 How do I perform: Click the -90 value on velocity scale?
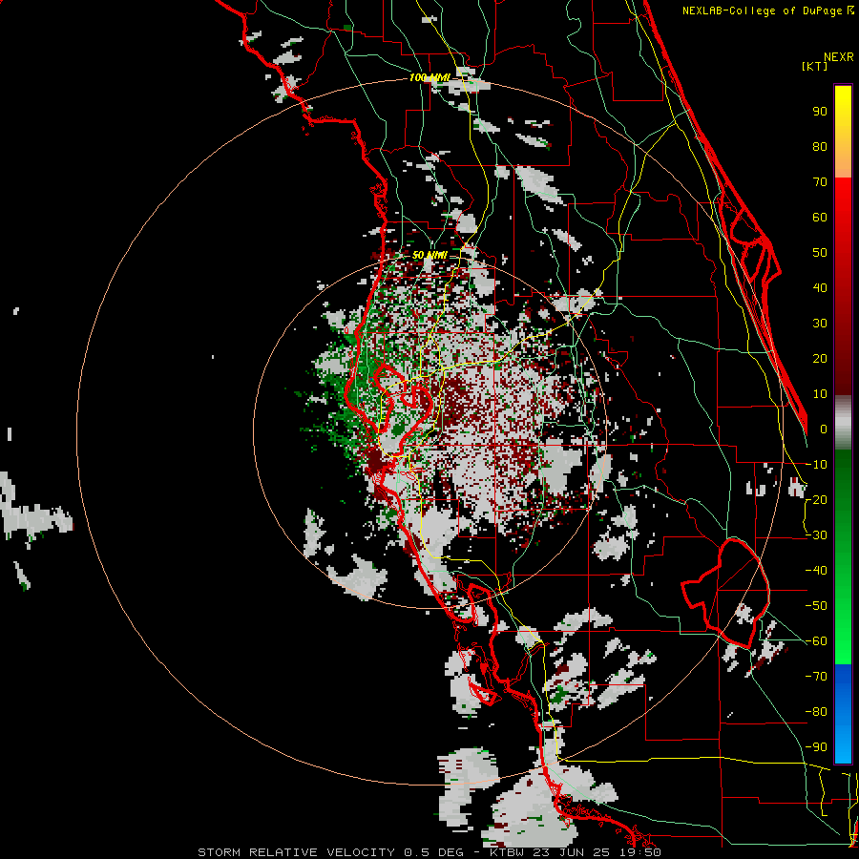(x=816, y=747)
